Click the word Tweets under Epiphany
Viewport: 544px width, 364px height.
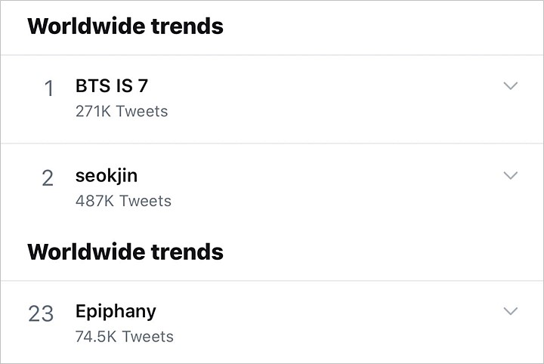pyautogui.click(x=148, y=336)
